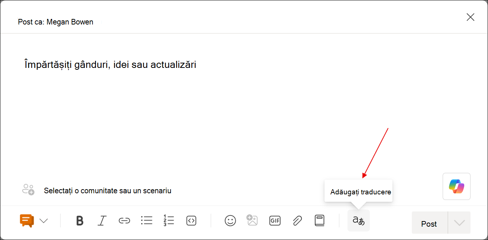The image size is (488, 240).
Task: Start a numbered list
Action: coord(169,220)
